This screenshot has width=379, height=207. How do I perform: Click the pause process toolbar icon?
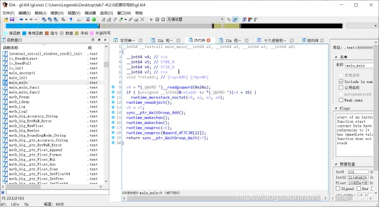(157, 20)
